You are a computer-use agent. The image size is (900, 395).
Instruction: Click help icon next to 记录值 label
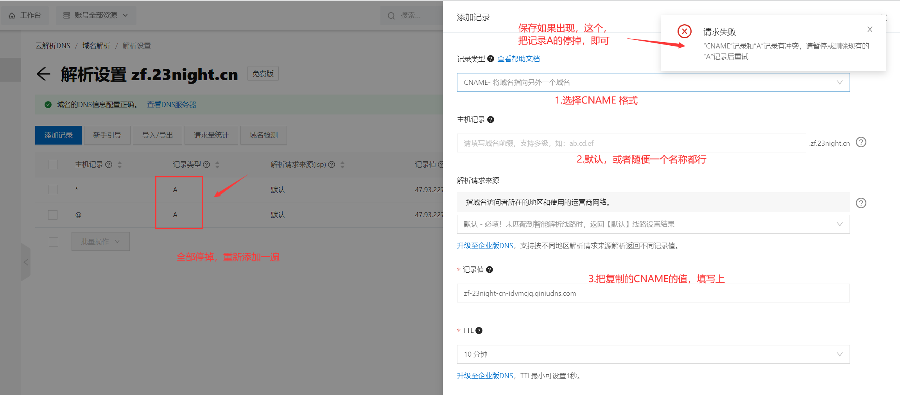tap(489, 270)
